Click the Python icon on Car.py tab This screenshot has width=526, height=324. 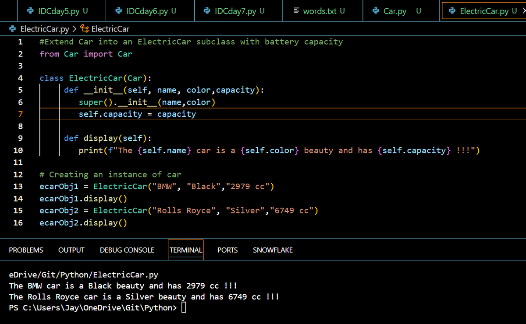tap(376, 11)
